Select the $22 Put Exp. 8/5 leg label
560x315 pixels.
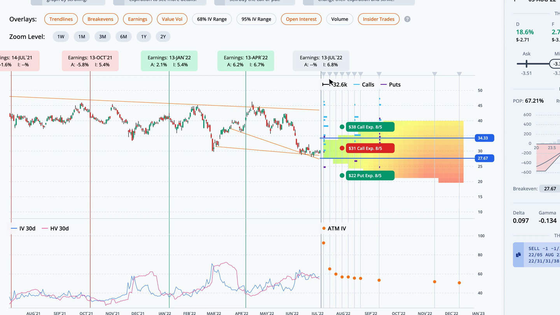point(370,175)
